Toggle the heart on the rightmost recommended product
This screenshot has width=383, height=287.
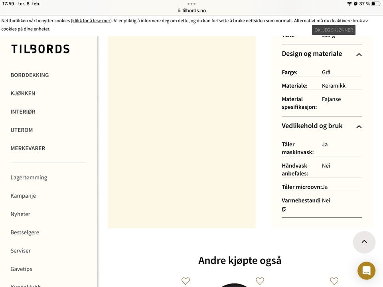pyautogui.click(x=334, y=281)
